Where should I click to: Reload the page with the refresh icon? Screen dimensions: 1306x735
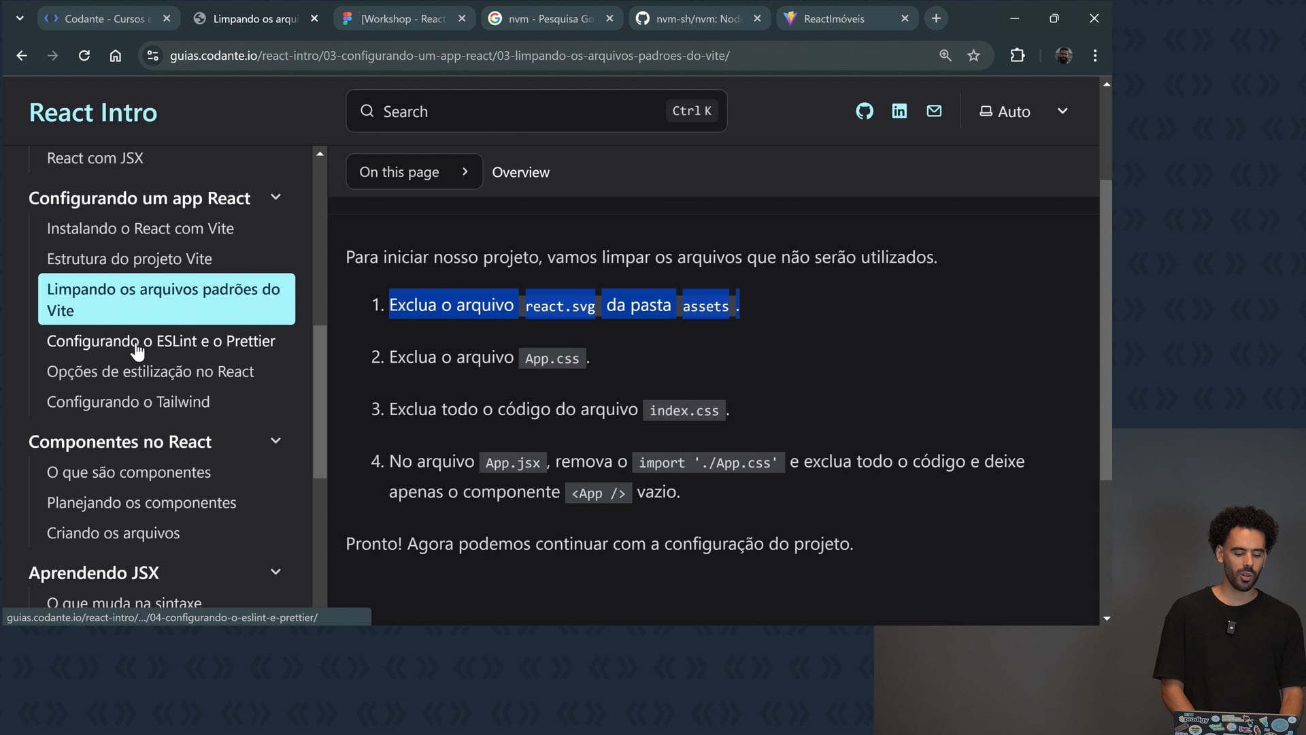(x=84, y=56)
